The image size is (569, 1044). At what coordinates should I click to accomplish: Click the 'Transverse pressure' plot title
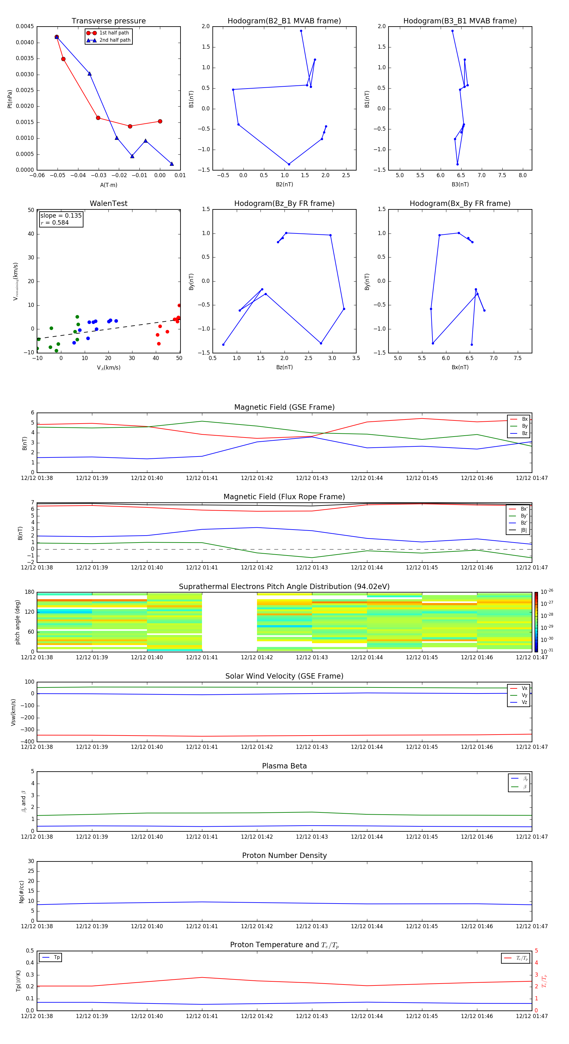click(x=108, y=21)
